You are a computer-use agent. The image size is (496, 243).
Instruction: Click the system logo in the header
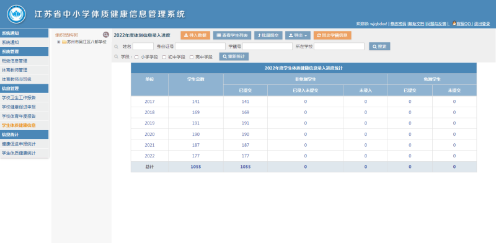[x=17, y=14]
